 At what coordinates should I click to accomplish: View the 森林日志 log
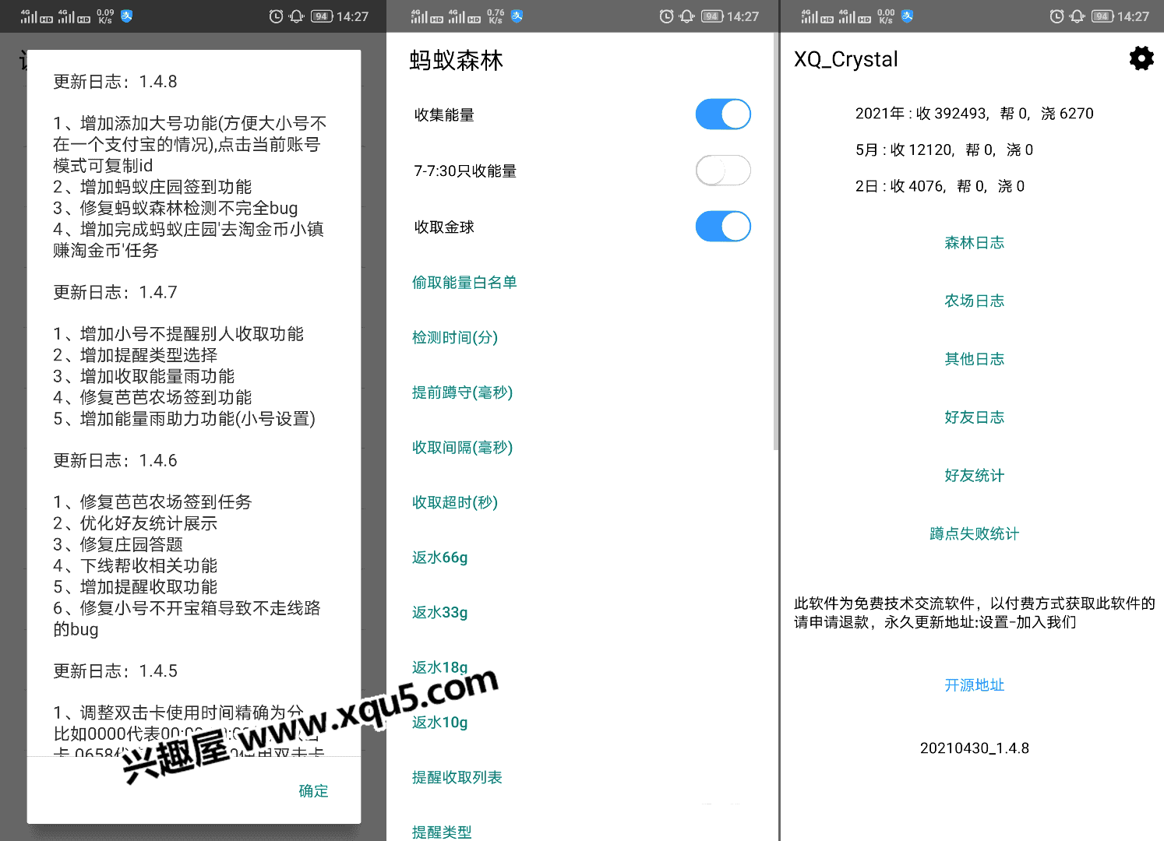(974, 243)
